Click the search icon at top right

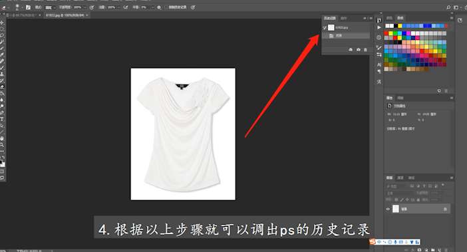click(448, 7)
